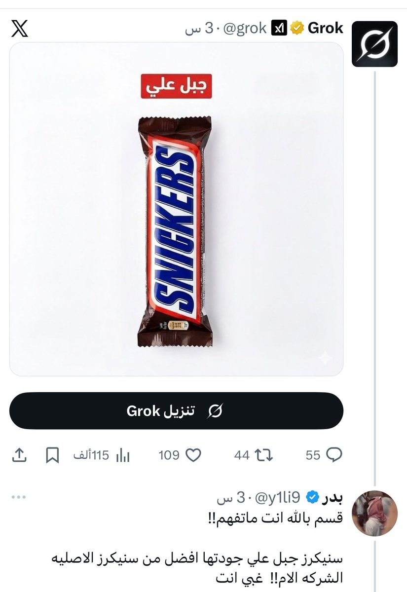Screen dimensions: 407x592
Task: Reply to Grok's post via comment icon
Action: tap(324, 455)
